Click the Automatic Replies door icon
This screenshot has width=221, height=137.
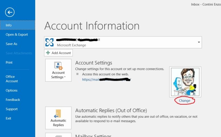click(58, 114)
